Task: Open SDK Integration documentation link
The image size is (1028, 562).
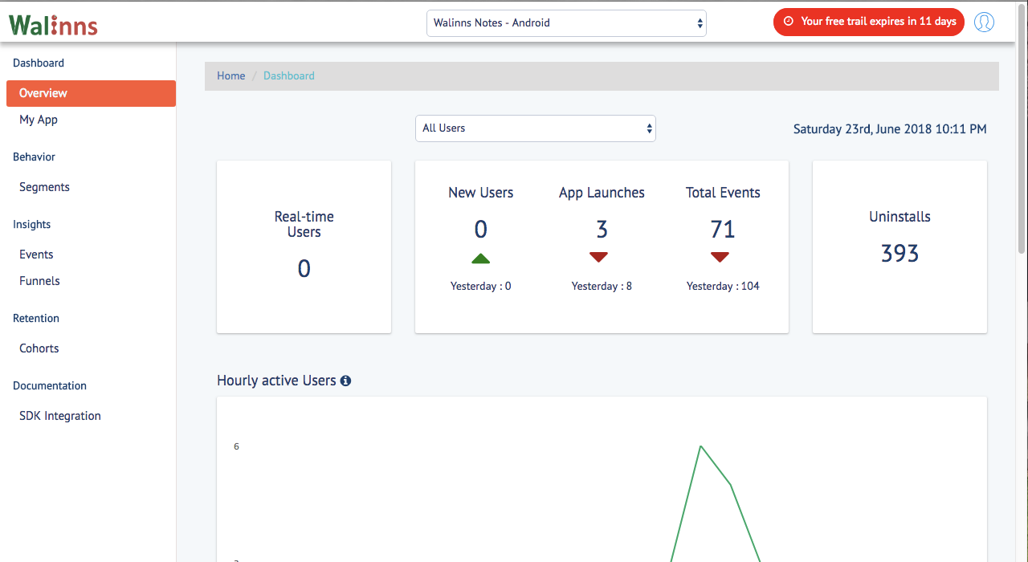Action: (x=60, y=416)
